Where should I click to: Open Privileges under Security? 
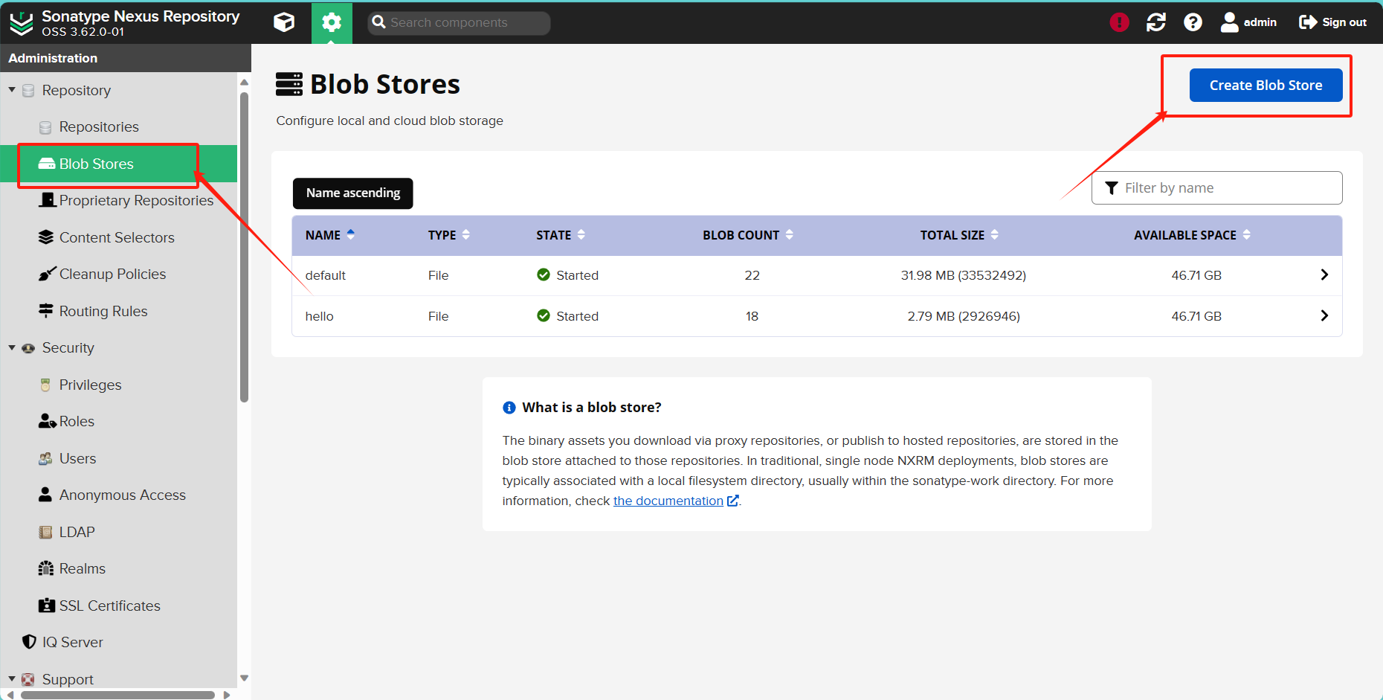point(90,385)
